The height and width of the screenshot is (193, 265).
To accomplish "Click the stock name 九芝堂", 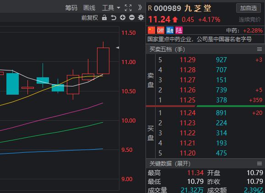I will click(198, 8).
